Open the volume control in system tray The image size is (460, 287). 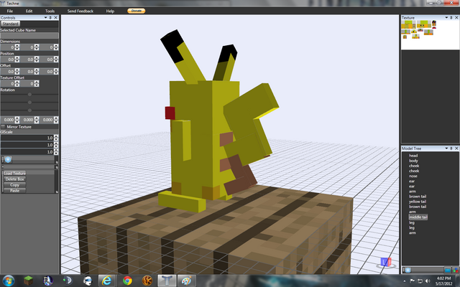(x=428, y=281)
